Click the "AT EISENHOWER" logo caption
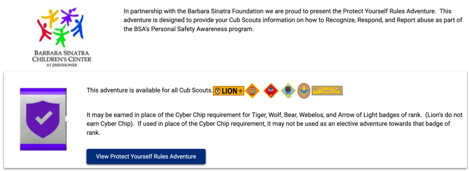 pos(62,65)
